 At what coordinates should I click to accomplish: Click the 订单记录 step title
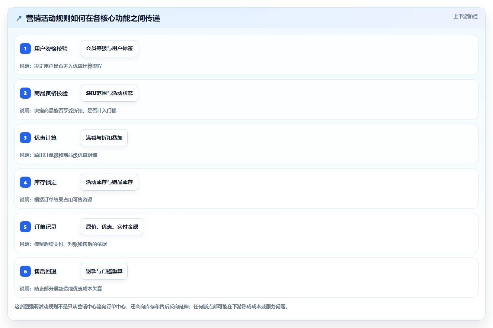tap(45, 227)
